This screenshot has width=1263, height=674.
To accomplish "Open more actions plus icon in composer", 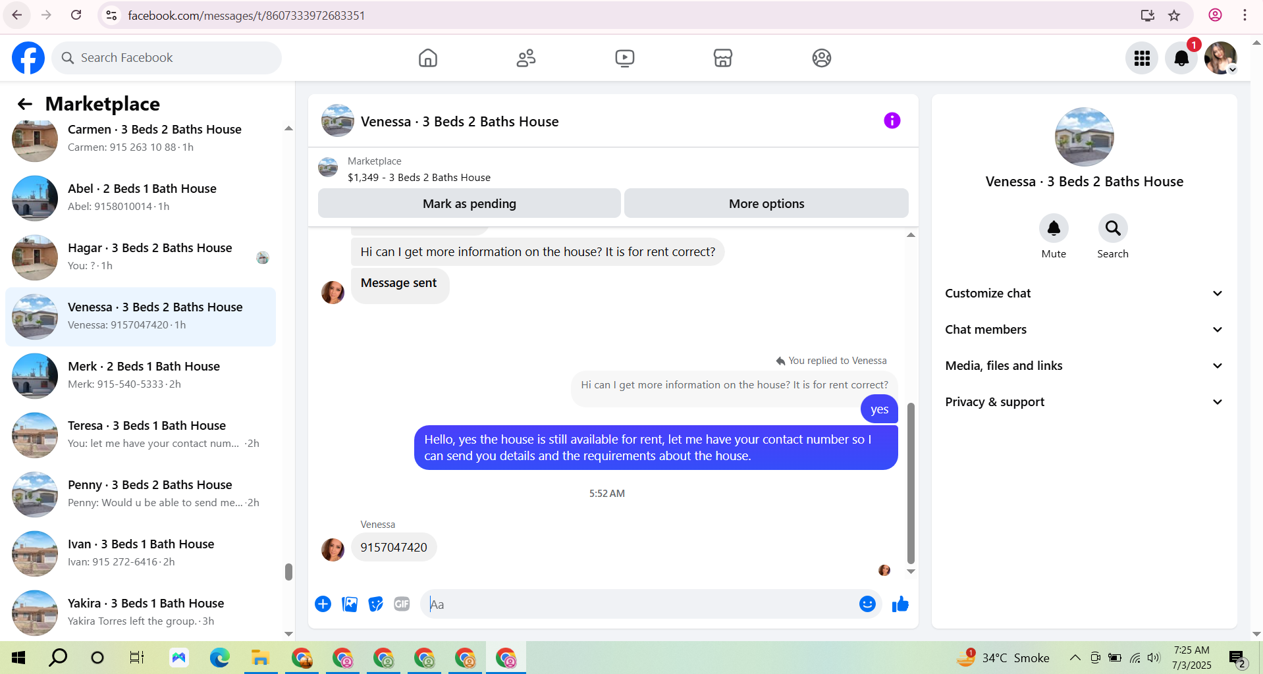I will point(323,604).
